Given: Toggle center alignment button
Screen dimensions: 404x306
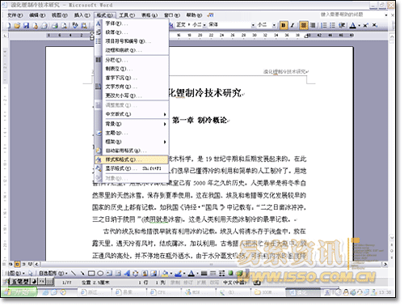Looking at the screenshot, I should pos(304,25).
